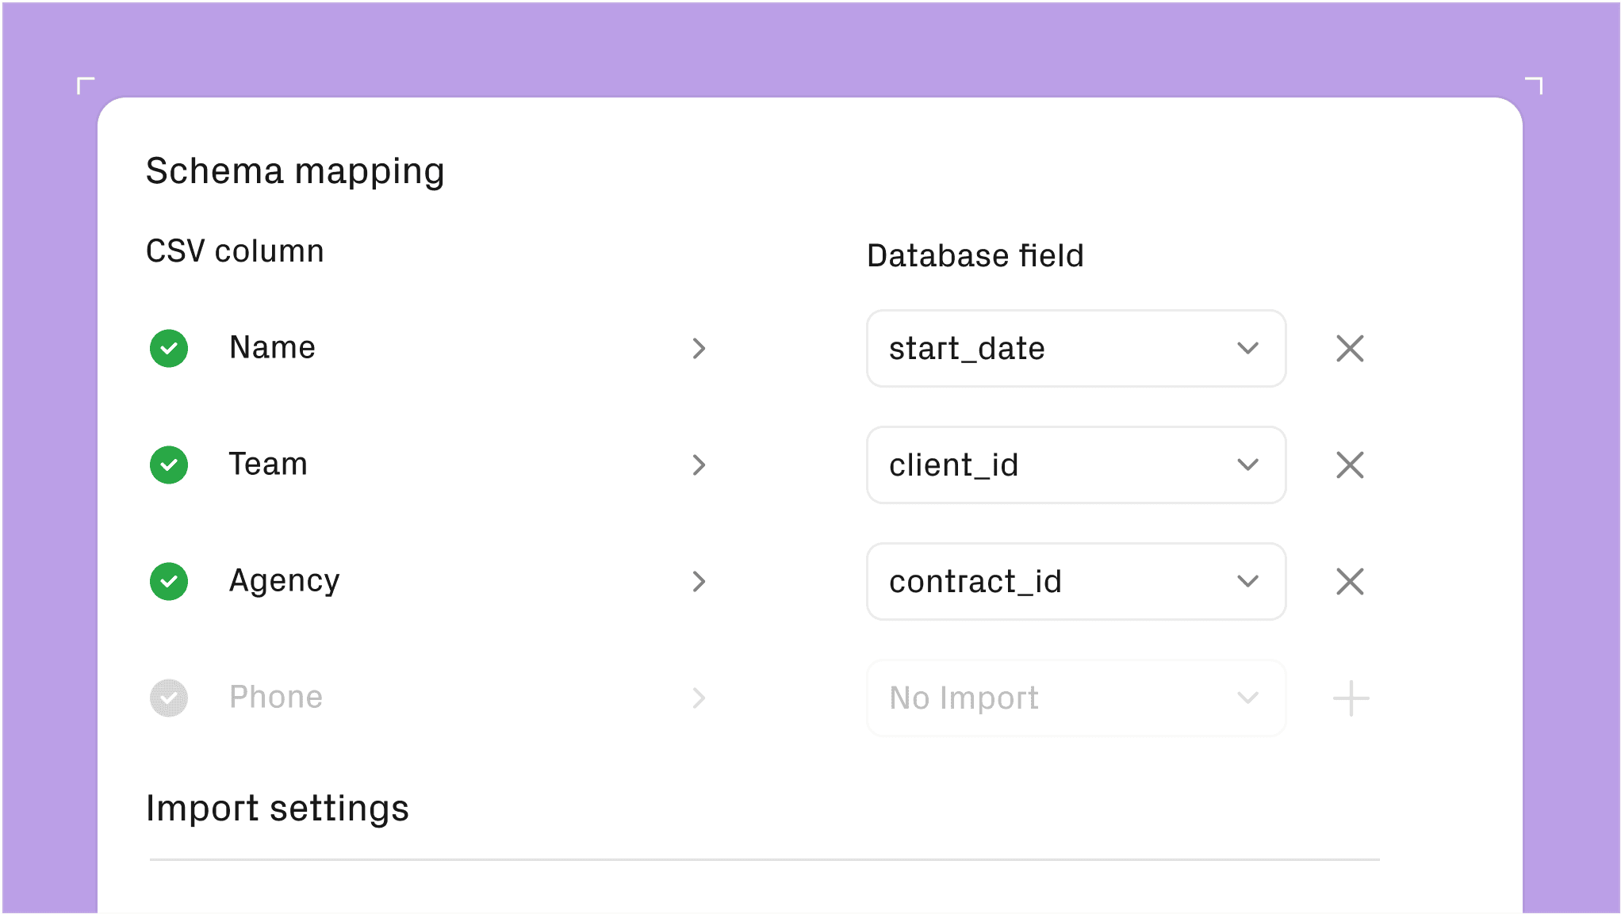The width and height of the screenshot is (1621, 914).
Task: Open the No Import dropdown for Phone
Action: point(1247,698)
